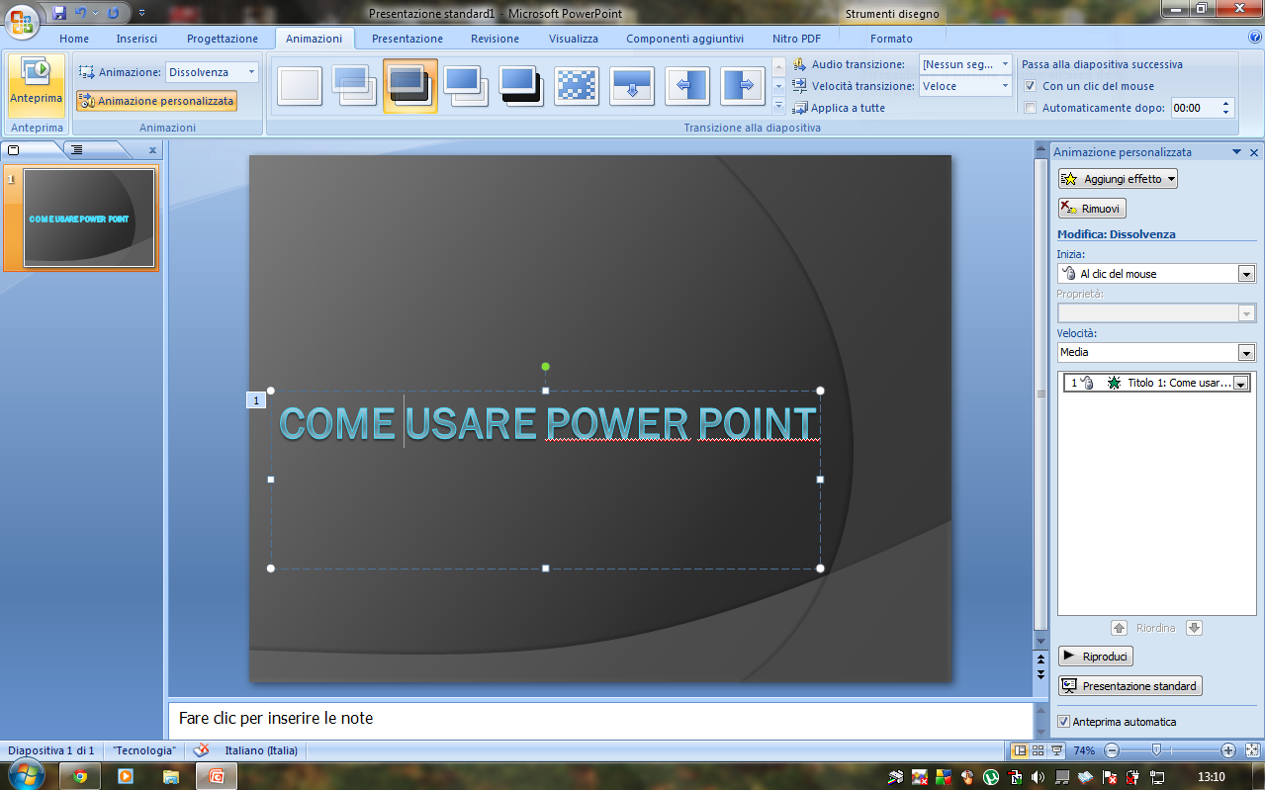Switch to the Home tab
Screen dimensions: 1265x790
click(74, 39)
